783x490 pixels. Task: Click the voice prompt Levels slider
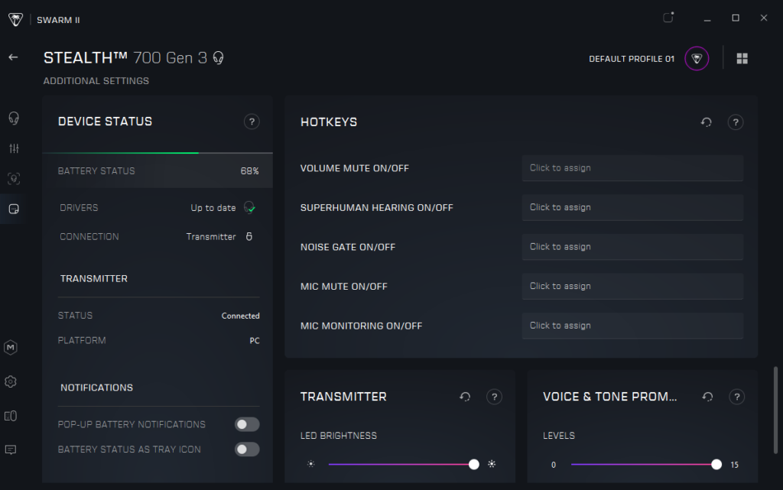click(642, 464)
